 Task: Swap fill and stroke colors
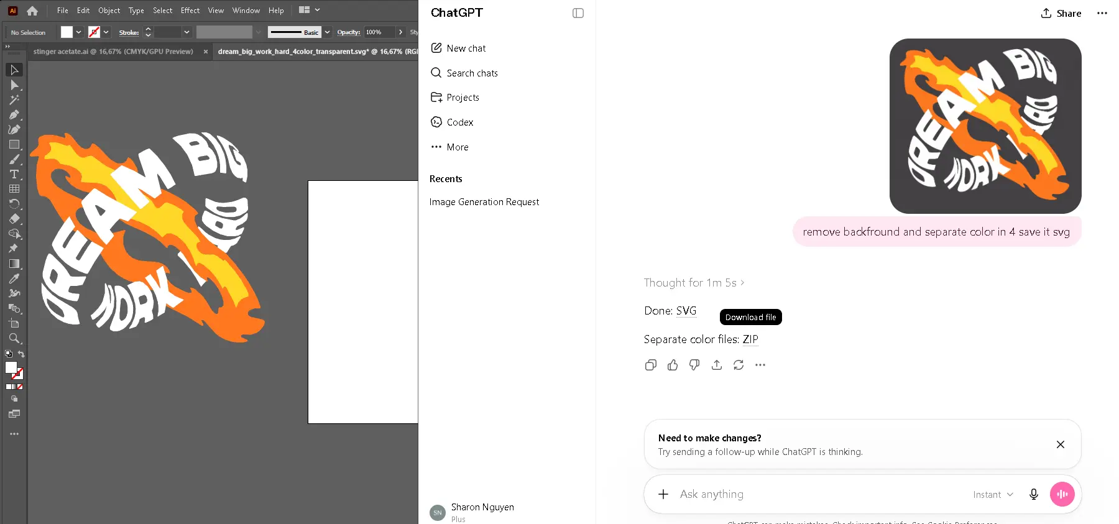click(21, 354)
